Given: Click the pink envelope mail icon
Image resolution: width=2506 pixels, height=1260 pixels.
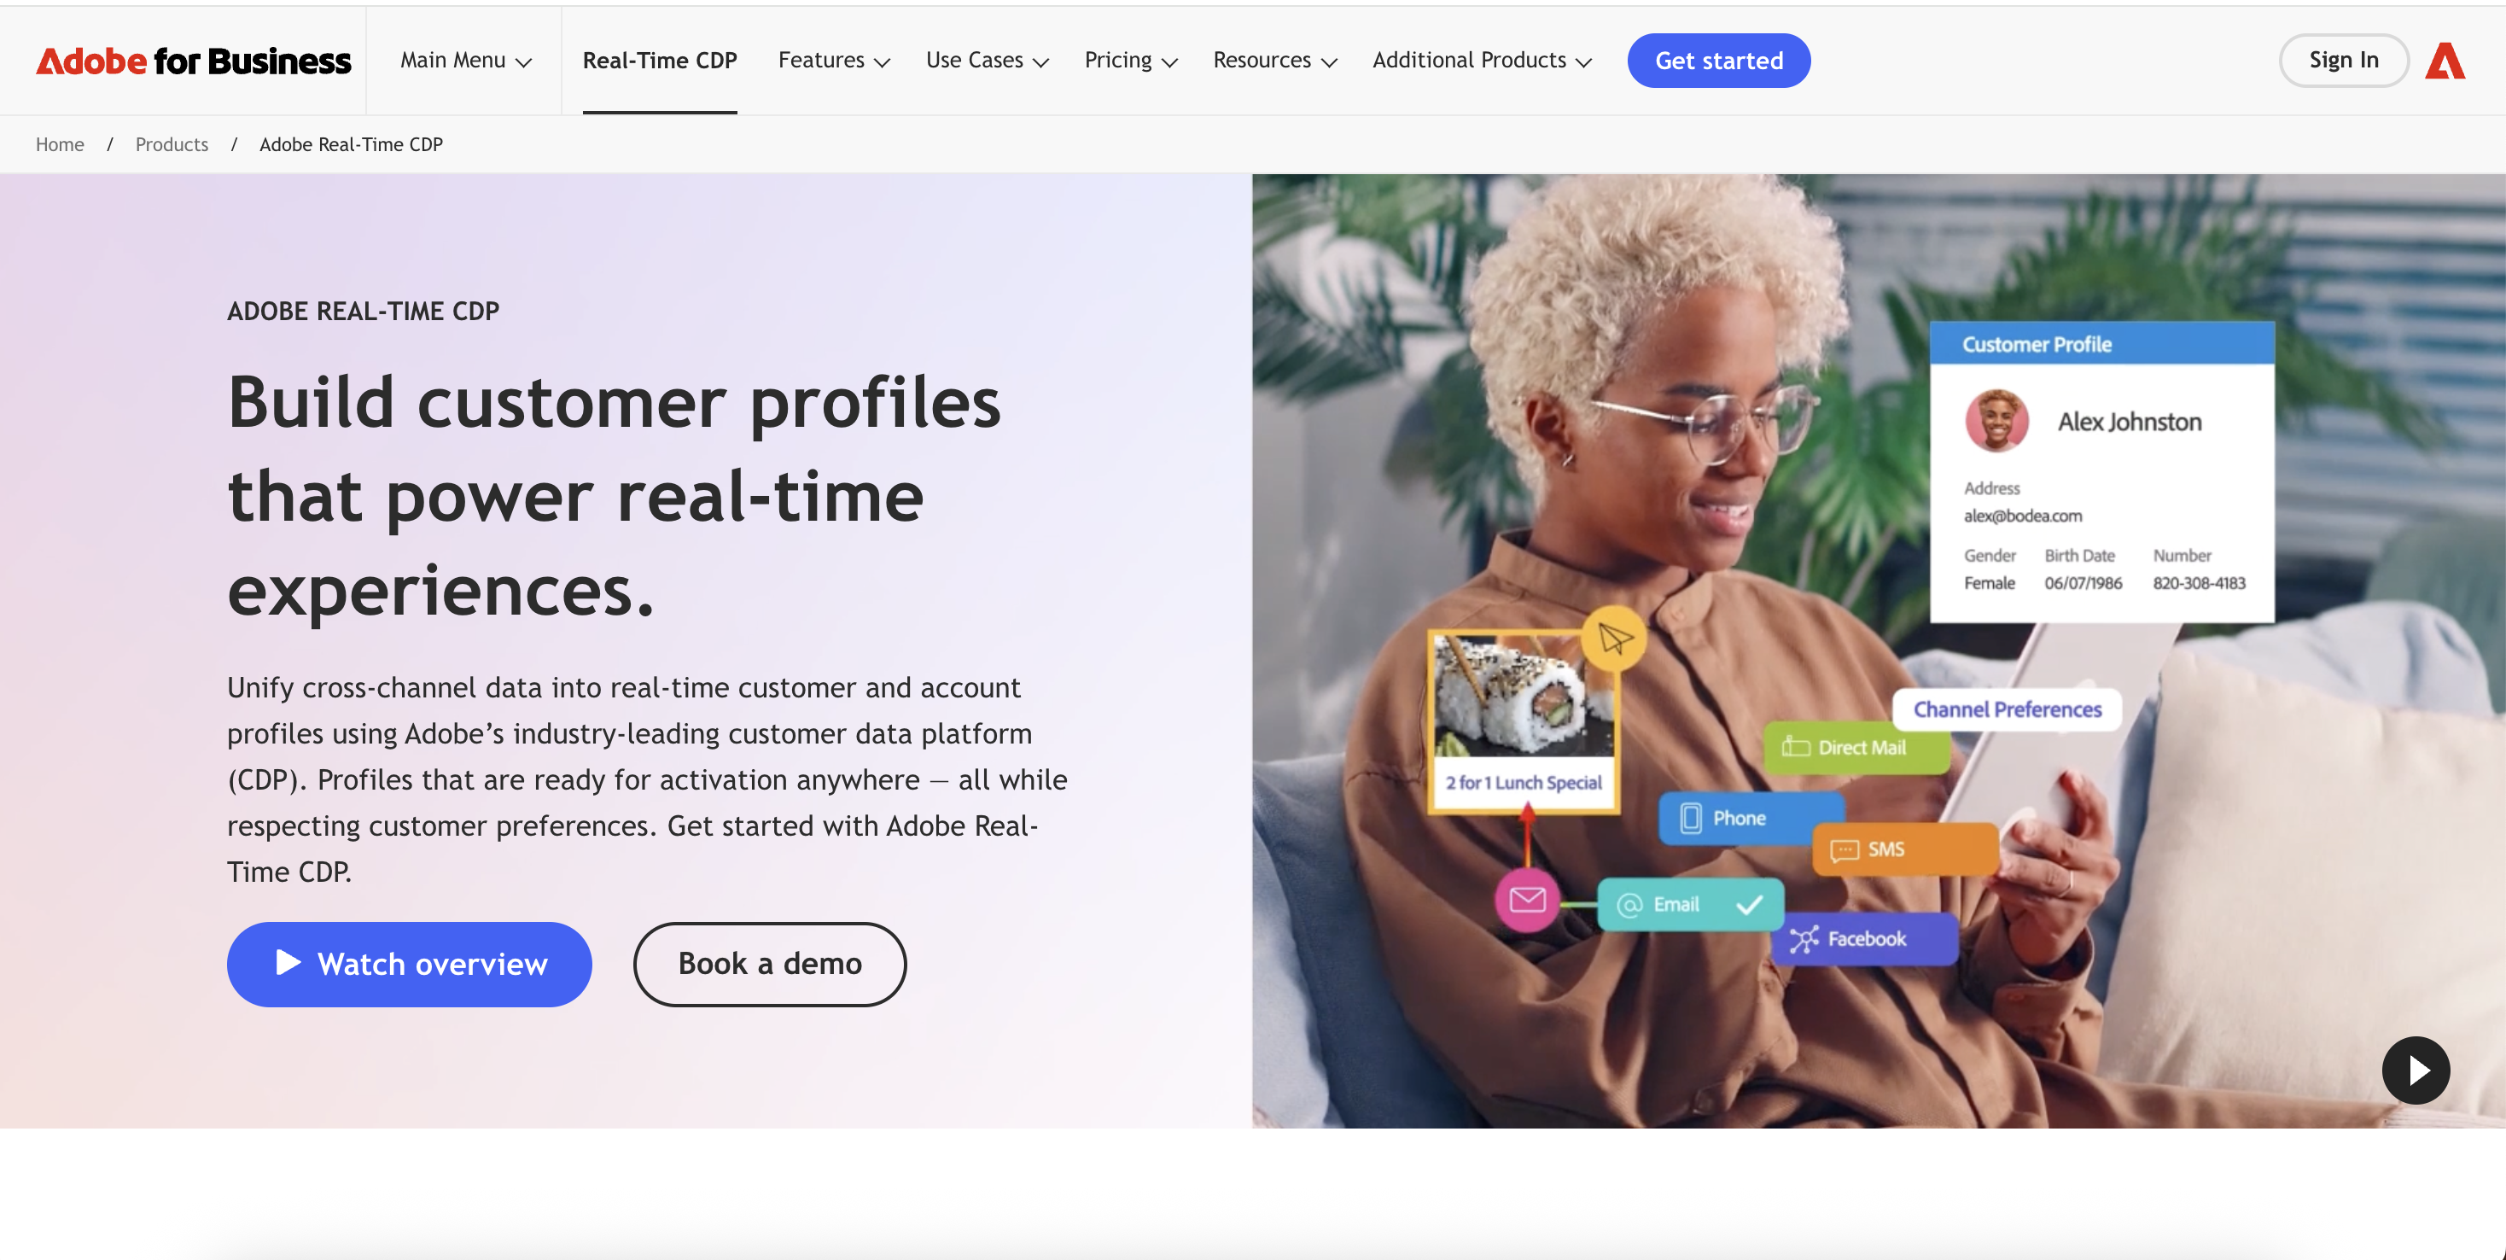Looking at the screenshot, I should tap(1526, 900).
